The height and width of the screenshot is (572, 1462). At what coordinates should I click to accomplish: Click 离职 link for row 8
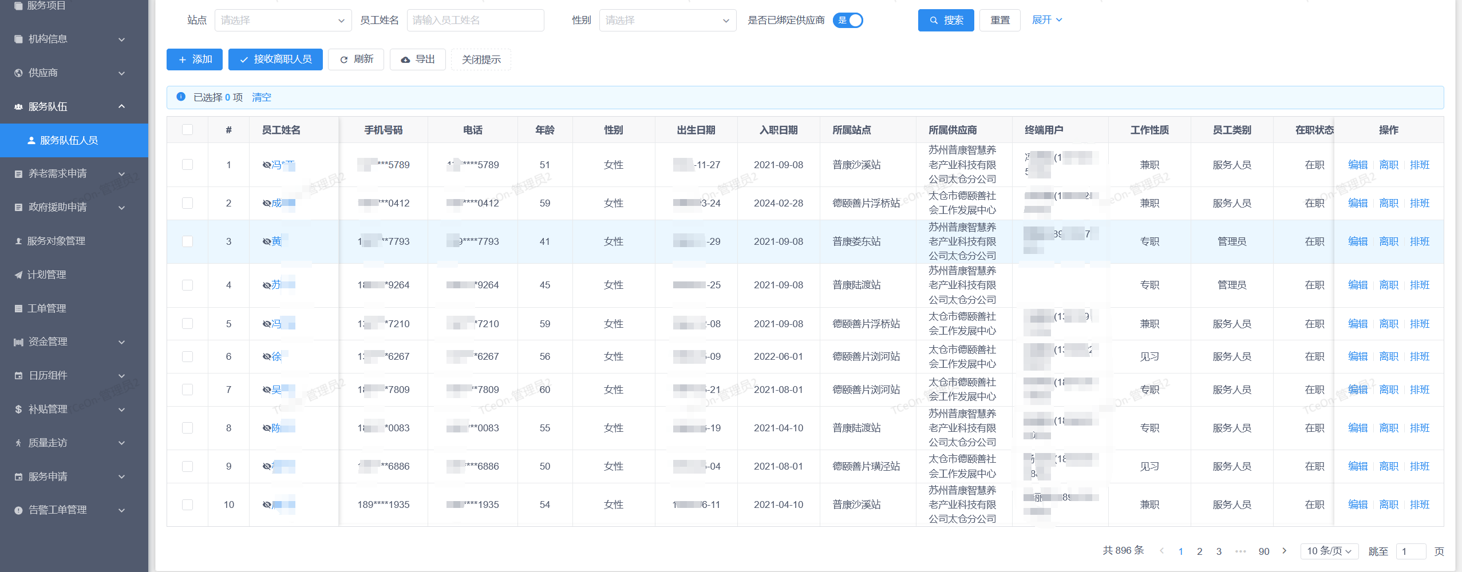click(x=1388, y=428)
